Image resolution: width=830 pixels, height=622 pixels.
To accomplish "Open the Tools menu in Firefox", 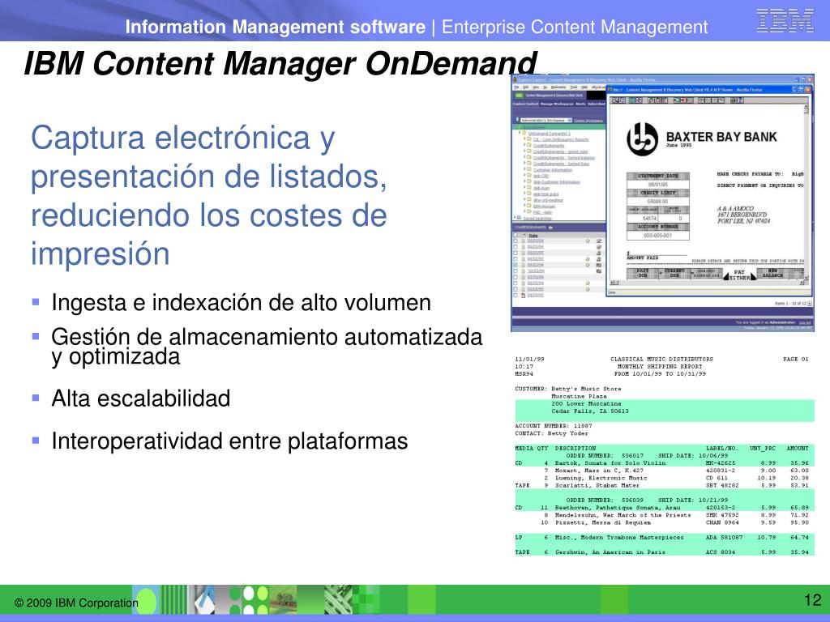I will pyautogui.click(x=574, y=87).
